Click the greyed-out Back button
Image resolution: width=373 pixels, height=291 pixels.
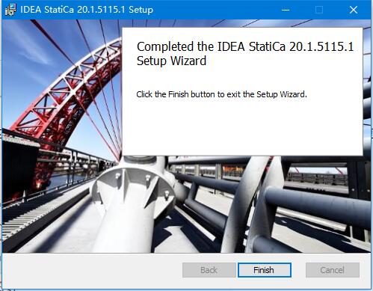click(x=209, y=270)
